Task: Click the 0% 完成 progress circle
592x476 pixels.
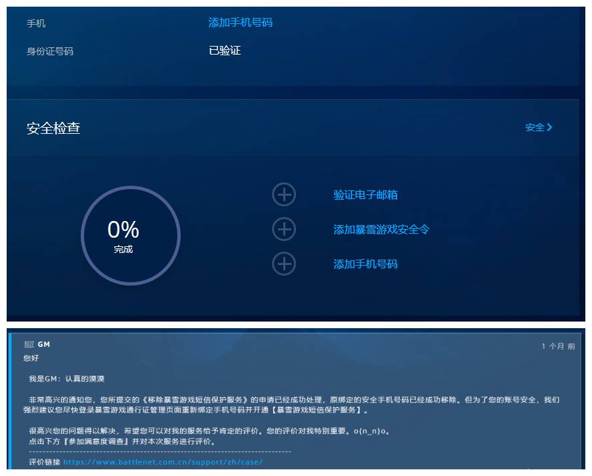Action: click(131, 236)
